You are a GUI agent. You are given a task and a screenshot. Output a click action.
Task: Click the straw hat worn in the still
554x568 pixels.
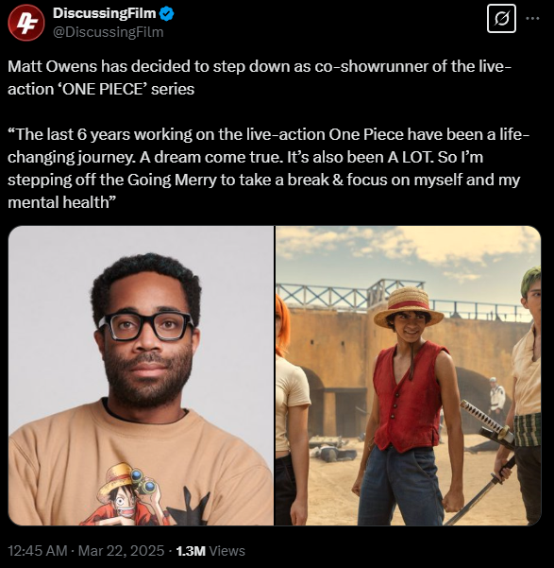[409, 307]
